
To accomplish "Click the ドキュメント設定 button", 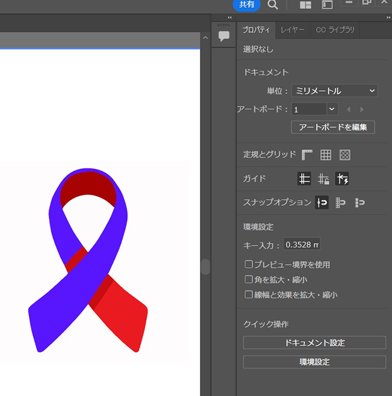I will pos(314,342).
